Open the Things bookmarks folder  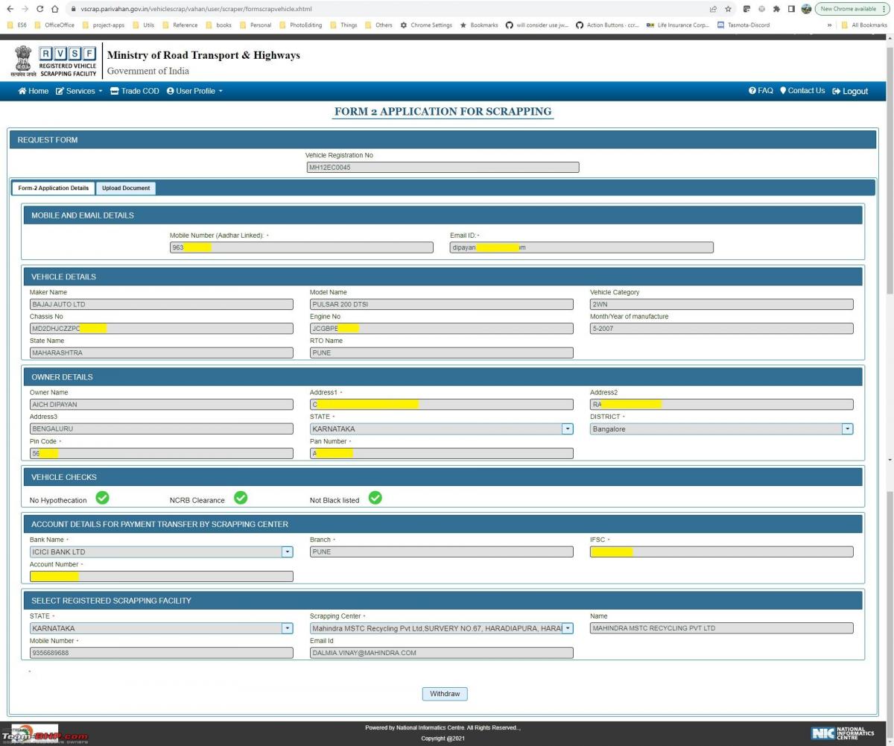343,25
